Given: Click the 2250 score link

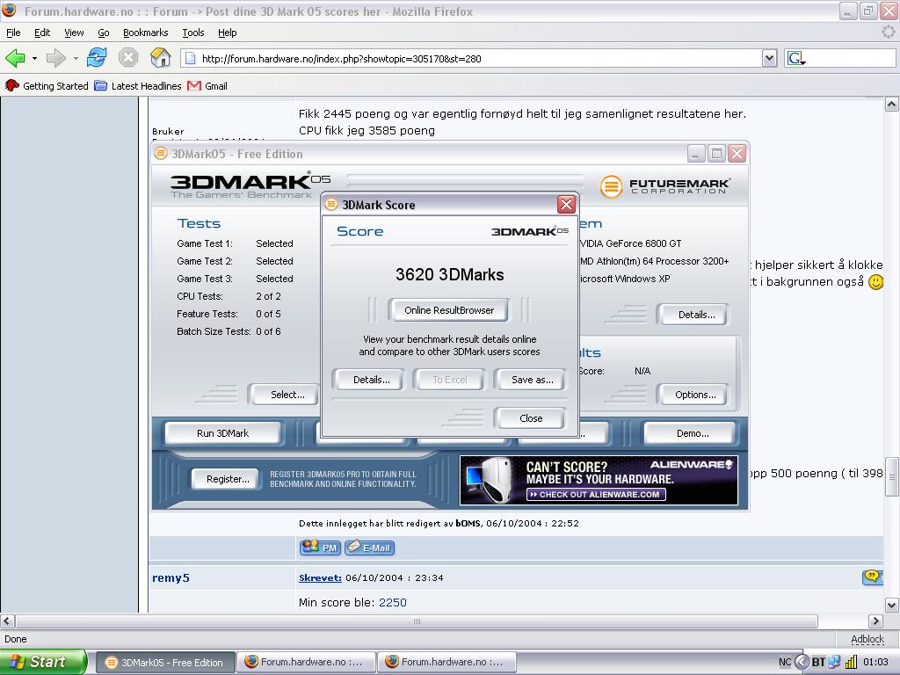Looking at the screenshot, I should click(x=393, y=603).
